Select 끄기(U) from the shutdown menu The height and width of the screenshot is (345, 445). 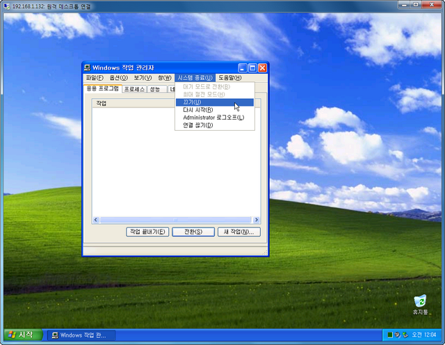[x=215, y=102]
